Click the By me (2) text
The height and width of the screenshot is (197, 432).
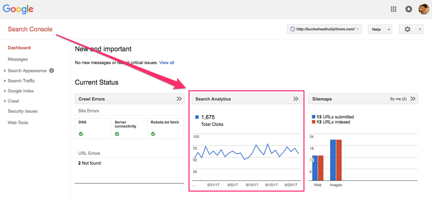click(x=398, y=99)
